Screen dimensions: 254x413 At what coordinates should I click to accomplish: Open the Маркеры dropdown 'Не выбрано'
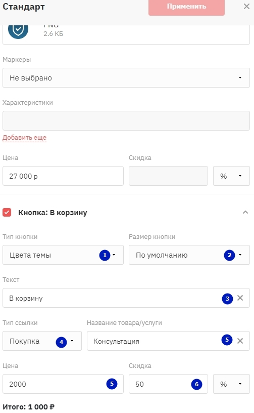(x=126, y=78)
